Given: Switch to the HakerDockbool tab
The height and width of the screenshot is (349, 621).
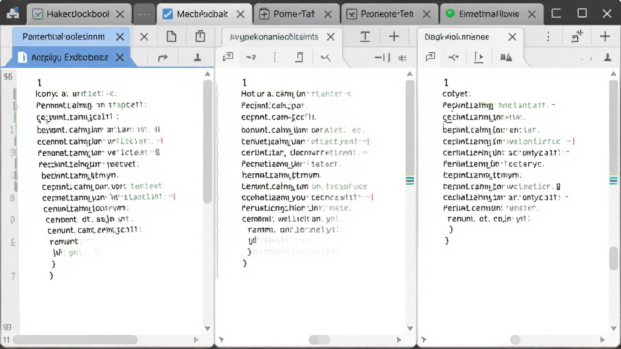Looking at the screenshot, I should 78,15.
